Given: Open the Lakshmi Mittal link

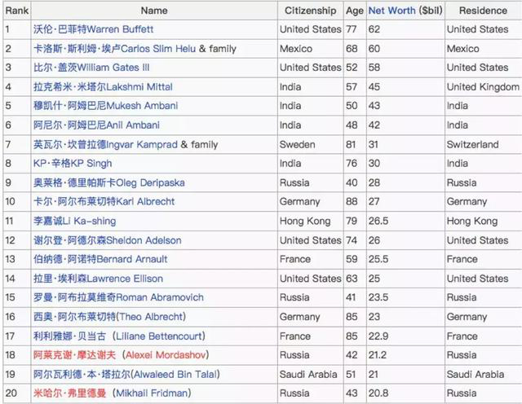Looking at the screenshot, I should coord(103,87).
